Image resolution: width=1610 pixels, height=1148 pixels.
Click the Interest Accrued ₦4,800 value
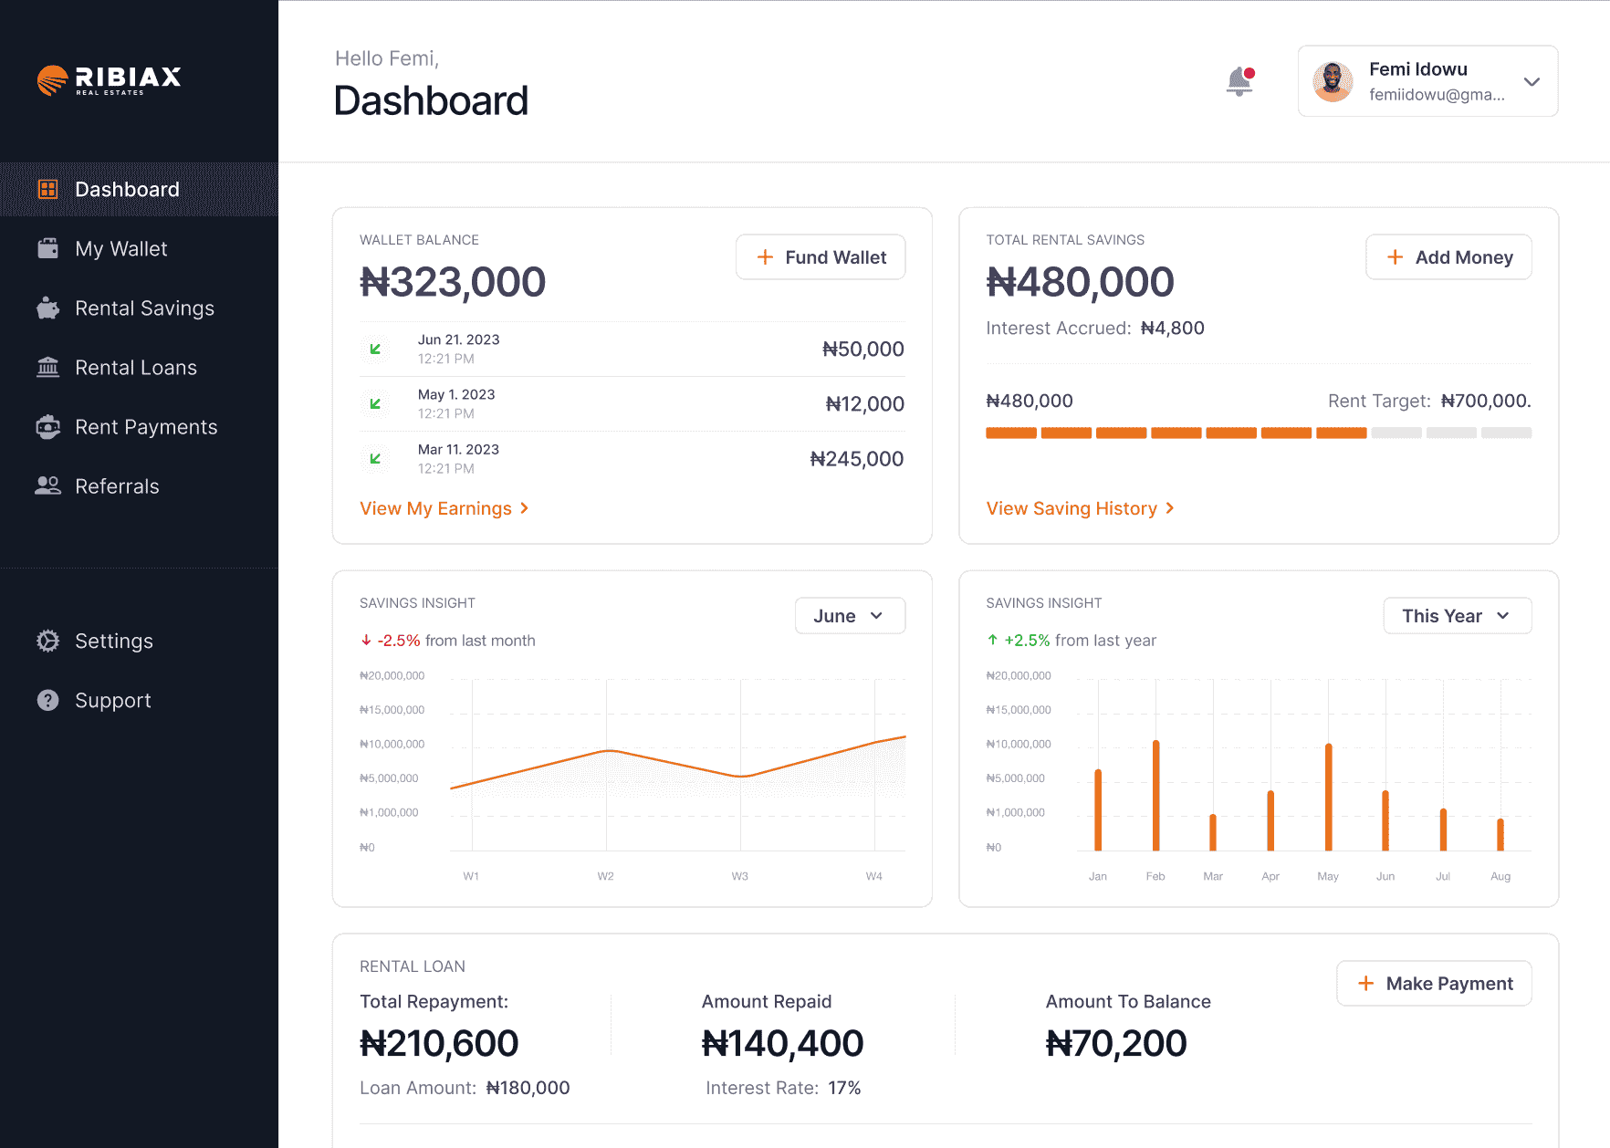pyautogui.click(x=1172, y=328)
